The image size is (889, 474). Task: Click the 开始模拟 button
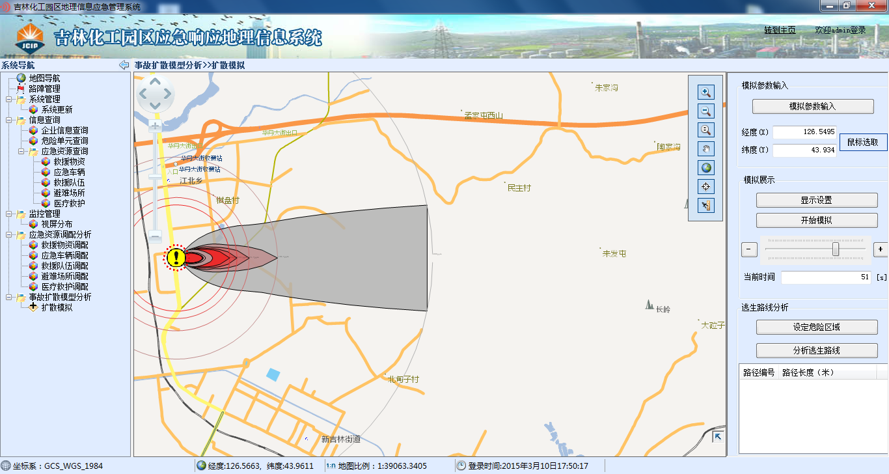click(816, 220)
